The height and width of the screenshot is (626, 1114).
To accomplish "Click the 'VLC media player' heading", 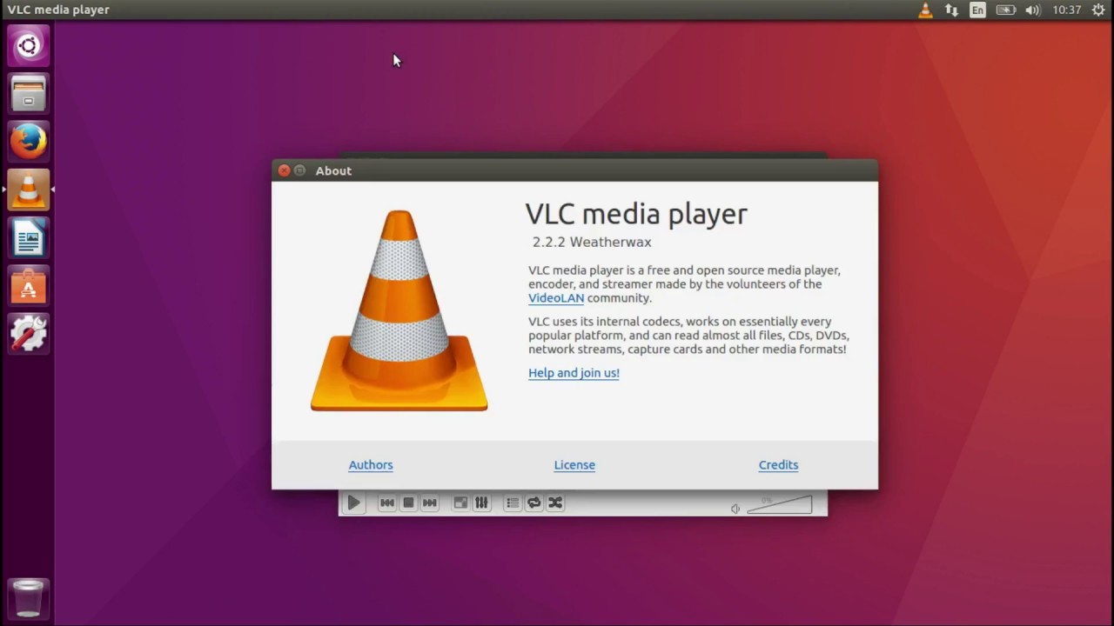I will (x=636, y=214).
